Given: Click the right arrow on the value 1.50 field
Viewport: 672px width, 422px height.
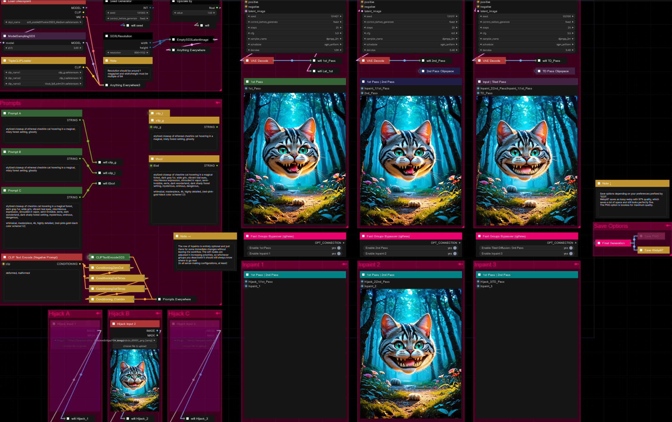Looking at the screenshot, I should [214, 13].
